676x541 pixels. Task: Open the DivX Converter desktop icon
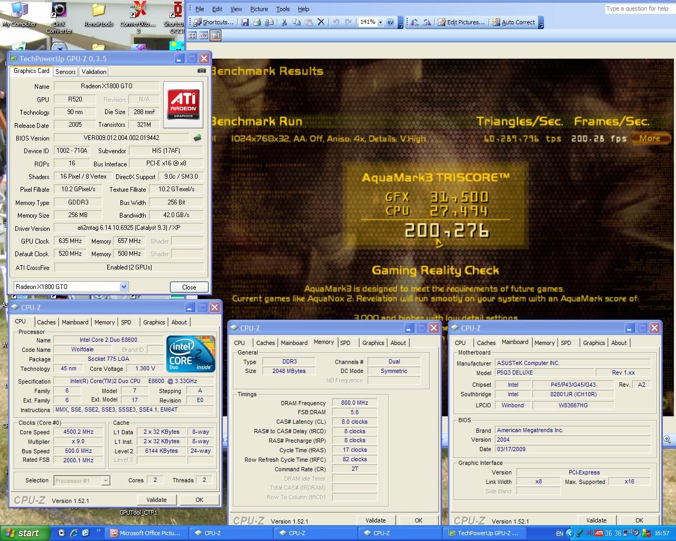click(x=59, y=18)
